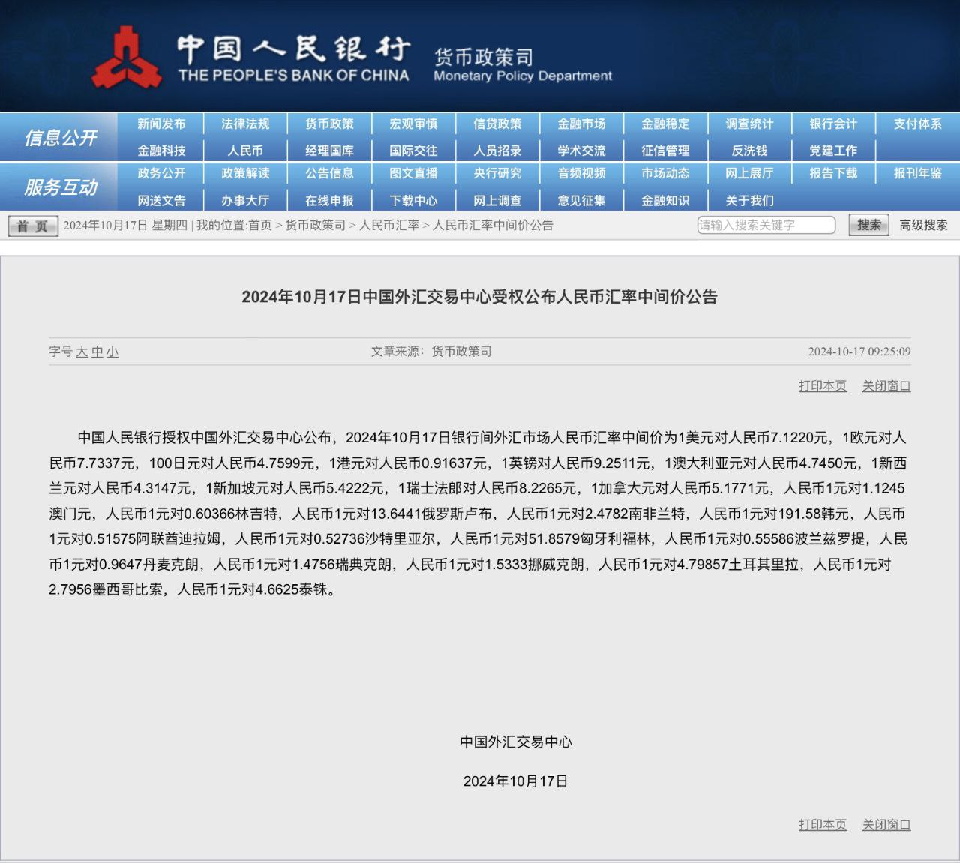960x863 pixels.
Task: Go to 图文直播 page
Action: pyautogui.click(x=413, y=173)
